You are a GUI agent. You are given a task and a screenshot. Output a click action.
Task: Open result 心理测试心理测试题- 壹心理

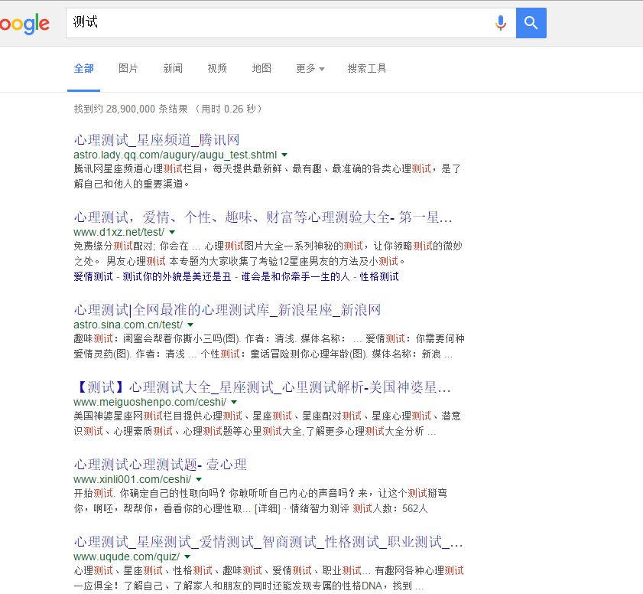tap(161, 465)
